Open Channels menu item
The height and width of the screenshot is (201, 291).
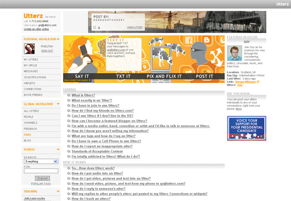[x=41, y=123]
